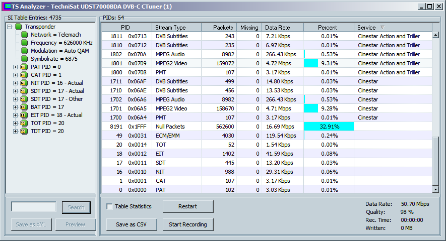Click the green Transponder node icon
The height and width of the screenshot is (241, 446).
pos(19,27)
